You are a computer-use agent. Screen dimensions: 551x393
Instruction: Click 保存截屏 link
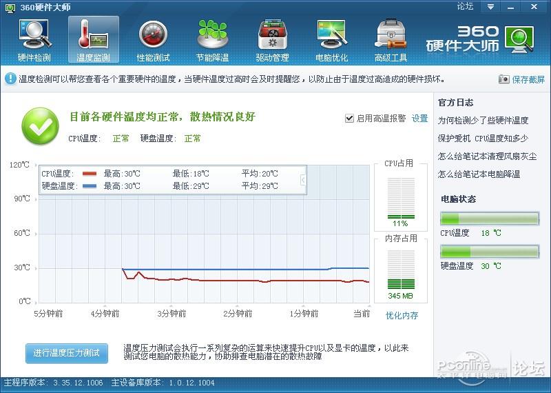[x=528, y=79]
